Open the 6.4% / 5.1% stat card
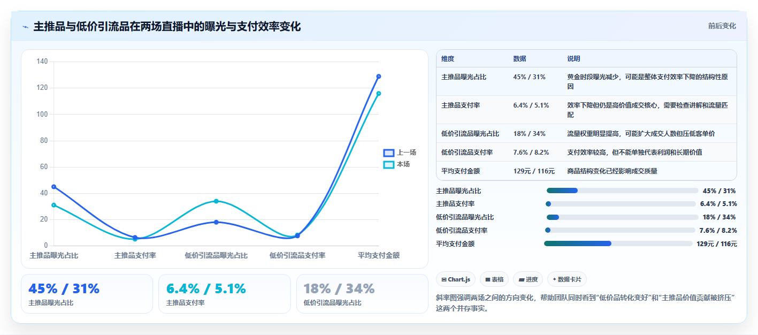This screenshot has width=758, height=335. [x=225, y=294]
